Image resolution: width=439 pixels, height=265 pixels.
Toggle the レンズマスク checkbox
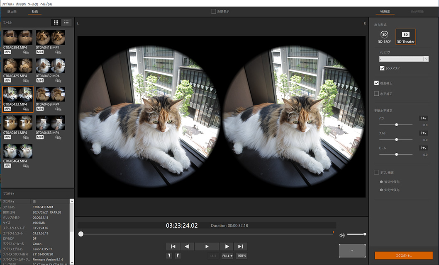382,68
